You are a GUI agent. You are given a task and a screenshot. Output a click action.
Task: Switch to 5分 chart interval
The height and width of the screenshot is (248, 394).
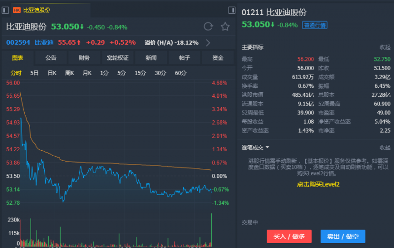[121, 73]
